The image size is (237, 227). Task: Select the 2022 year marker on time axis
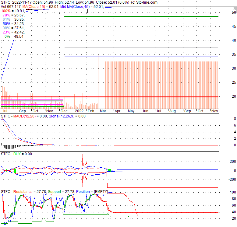(x=79, y=111)
